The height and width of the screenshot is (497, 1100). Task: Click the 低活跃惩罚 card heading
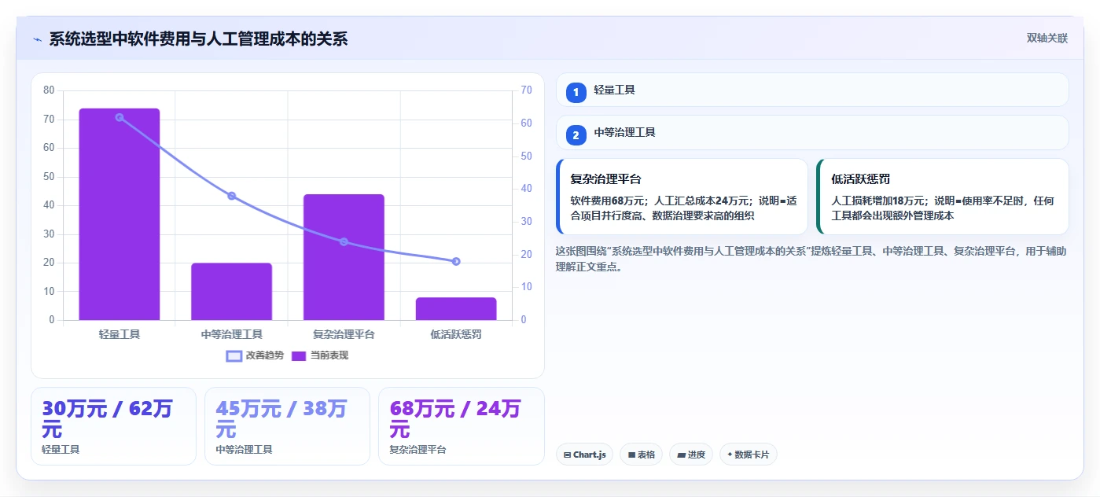[x=860, y=179]
